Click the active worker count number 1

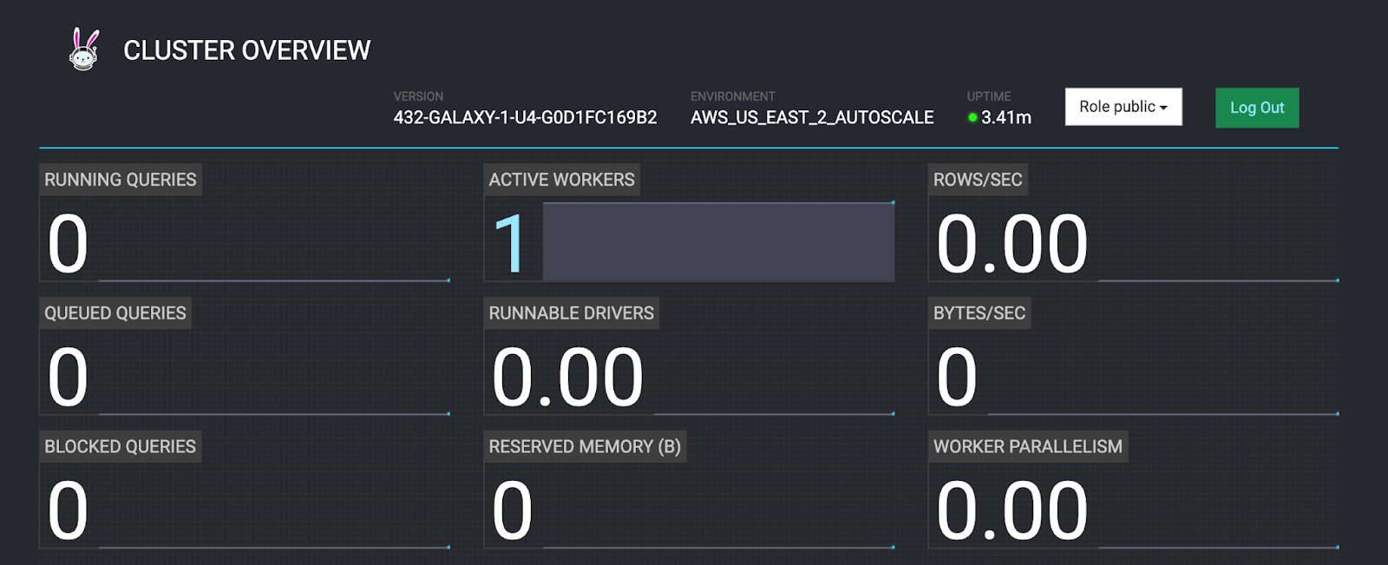511,245
